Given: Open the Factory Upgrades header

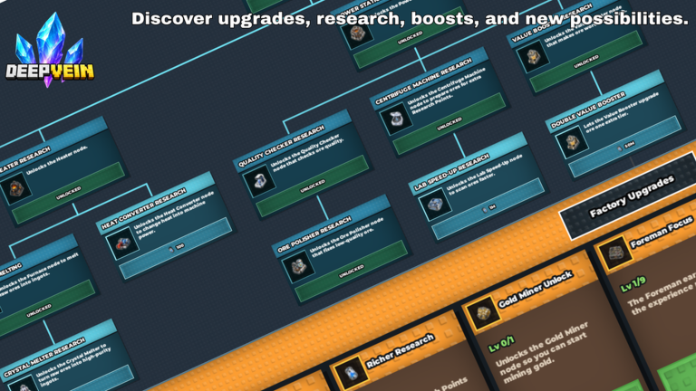Looking at the screenshot, I should click(632, 195).
